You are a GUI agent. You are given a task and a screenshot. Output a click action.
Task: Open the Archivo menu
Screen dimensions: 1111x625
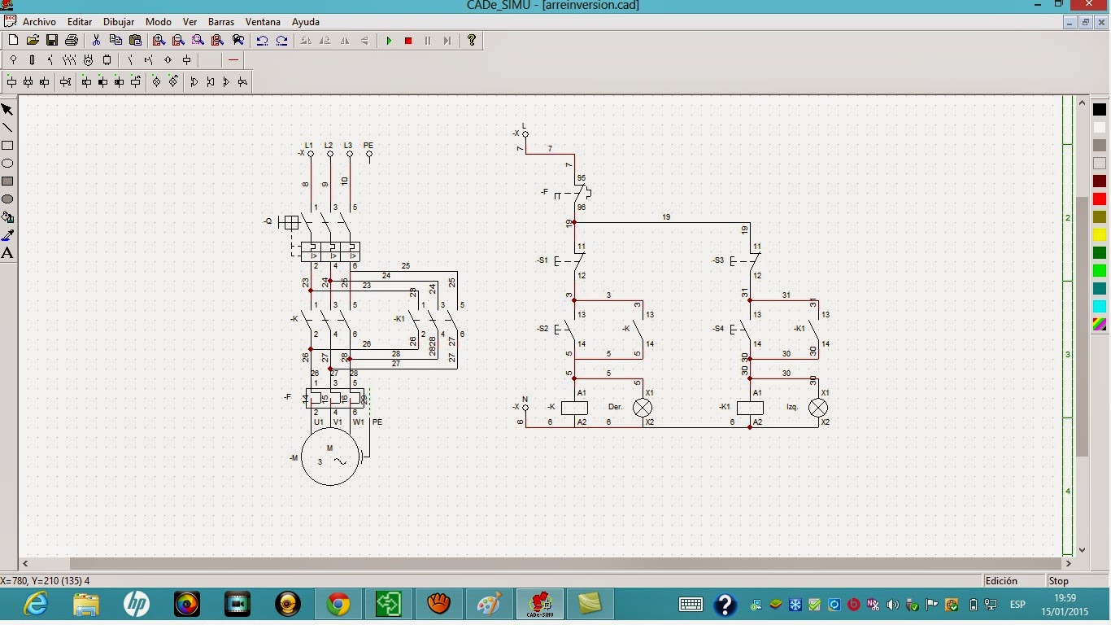pyautogui.click(x=40, y=22)
